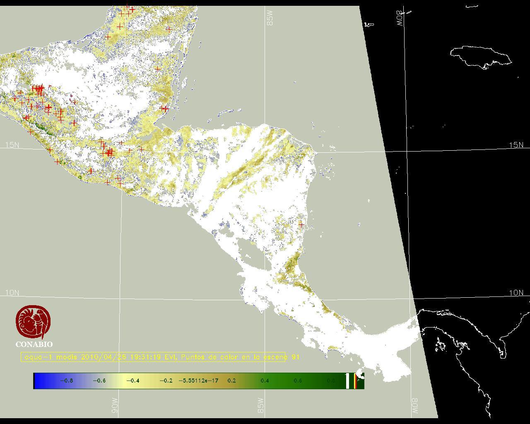Click the yellow aqua-1 modis caption box
The height and width of the screenshot is (424, 530).
point(153,357)
